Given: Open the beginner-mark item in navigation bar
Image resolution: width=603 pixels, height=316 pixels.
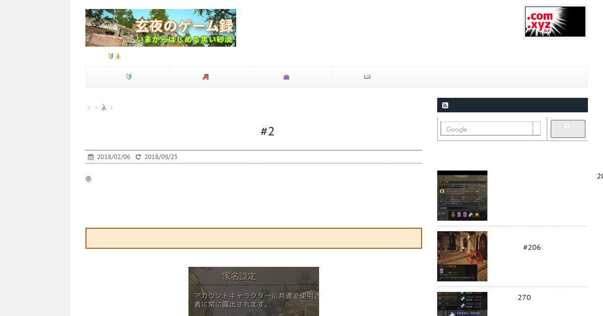Looking at the screenshot, I should (129, 77).
